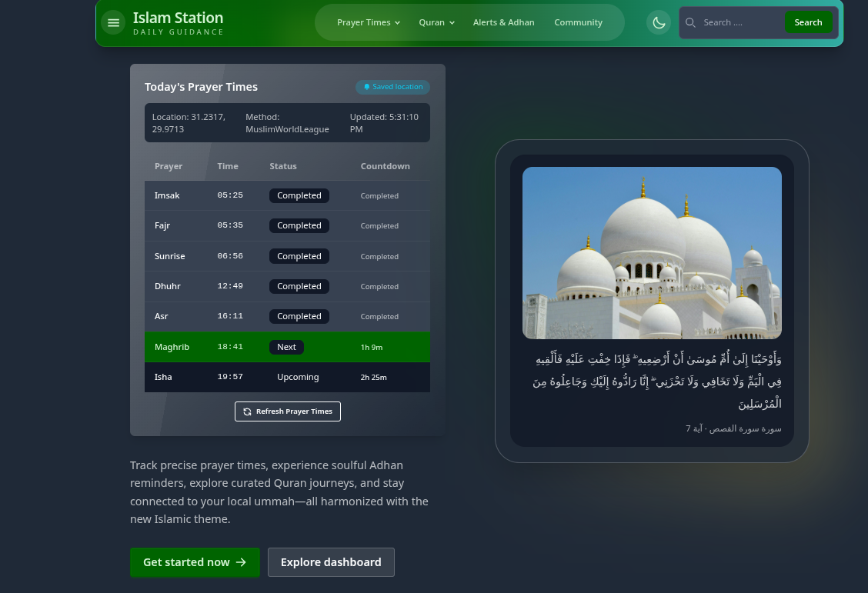Image resolution: width=868 pixels, height=593 pixels.
Task: Click the Get started now button
Action: pos(195,562)
